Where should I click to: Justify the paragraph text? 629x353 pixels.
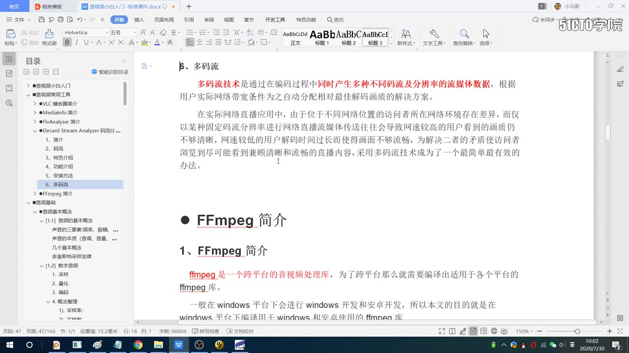219,43
